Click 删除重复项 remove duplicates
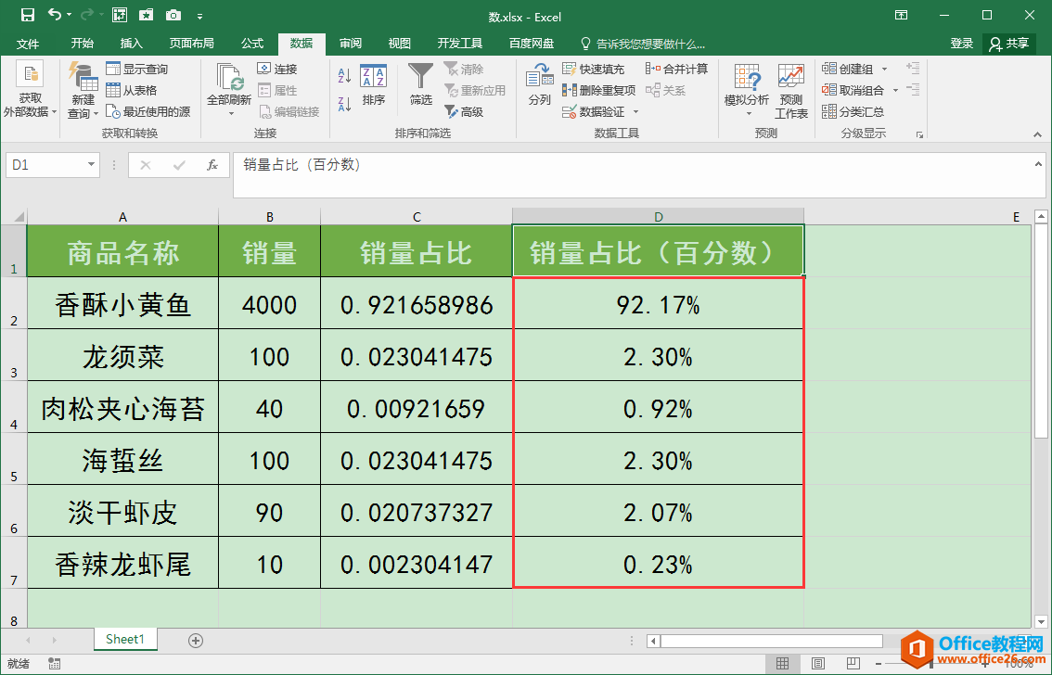This screenshot has width=1052, height=675. (598, 91)
